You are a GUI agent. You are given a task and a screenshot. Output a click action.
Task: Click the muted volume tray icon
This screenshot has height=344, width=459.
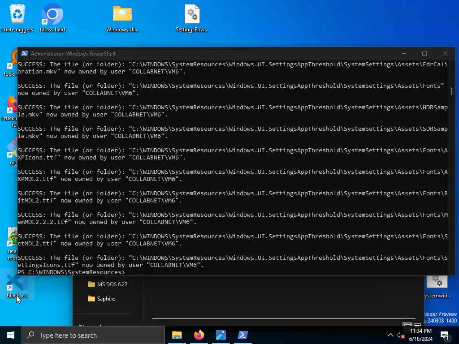click(401, 335)
